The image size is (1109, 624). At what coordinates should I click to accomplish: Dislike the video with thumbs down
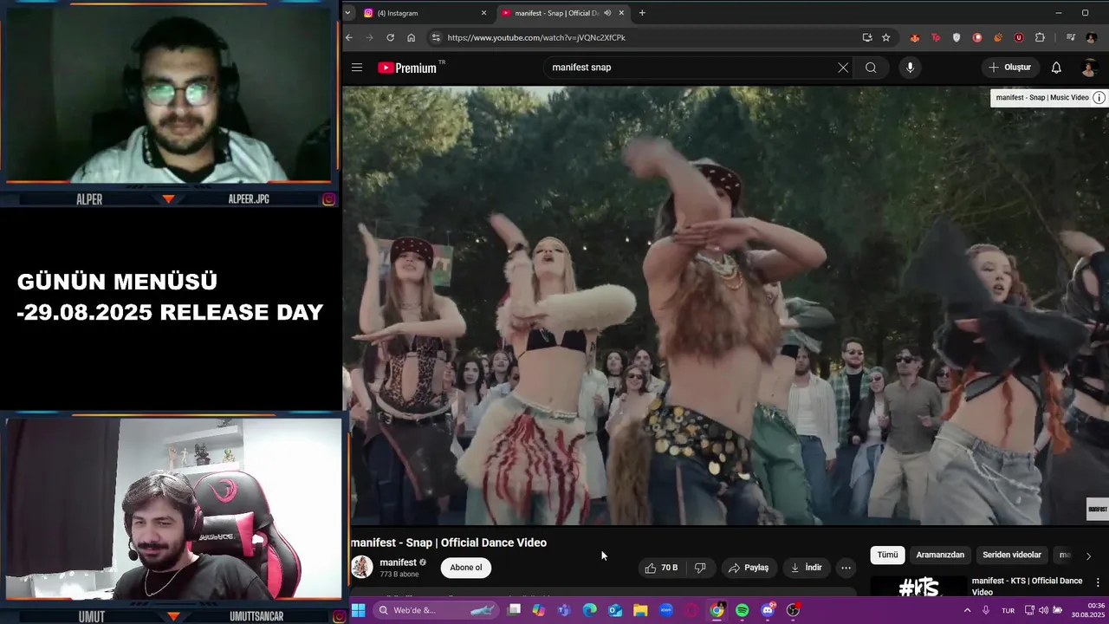[x=700, y=568]
